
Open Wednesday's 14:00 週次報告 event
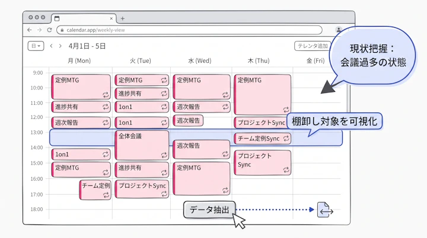pyautogui.click(x=202, y=149)
